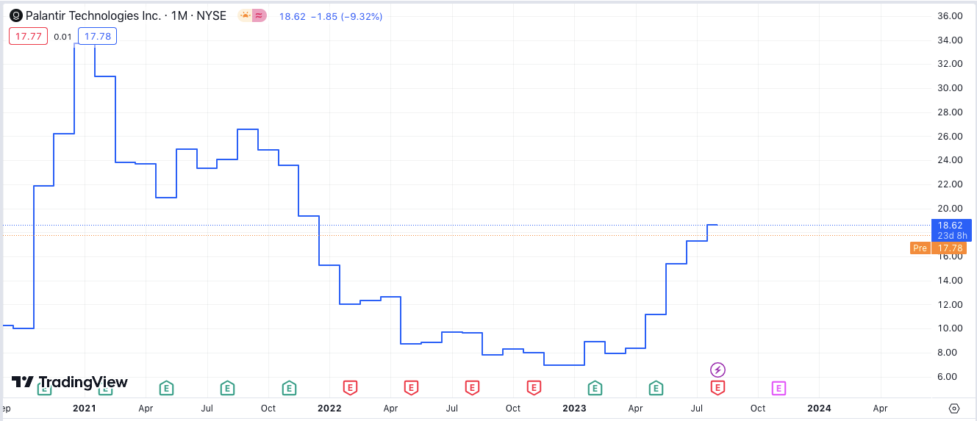Open the purple lightning event marker

tap(718, 370)
